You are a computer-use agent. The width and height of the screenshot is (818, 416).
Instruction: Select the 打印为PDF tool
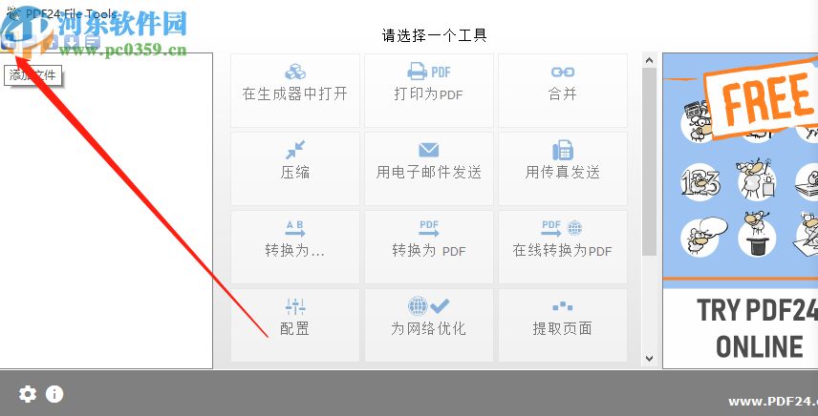(429, 91)
